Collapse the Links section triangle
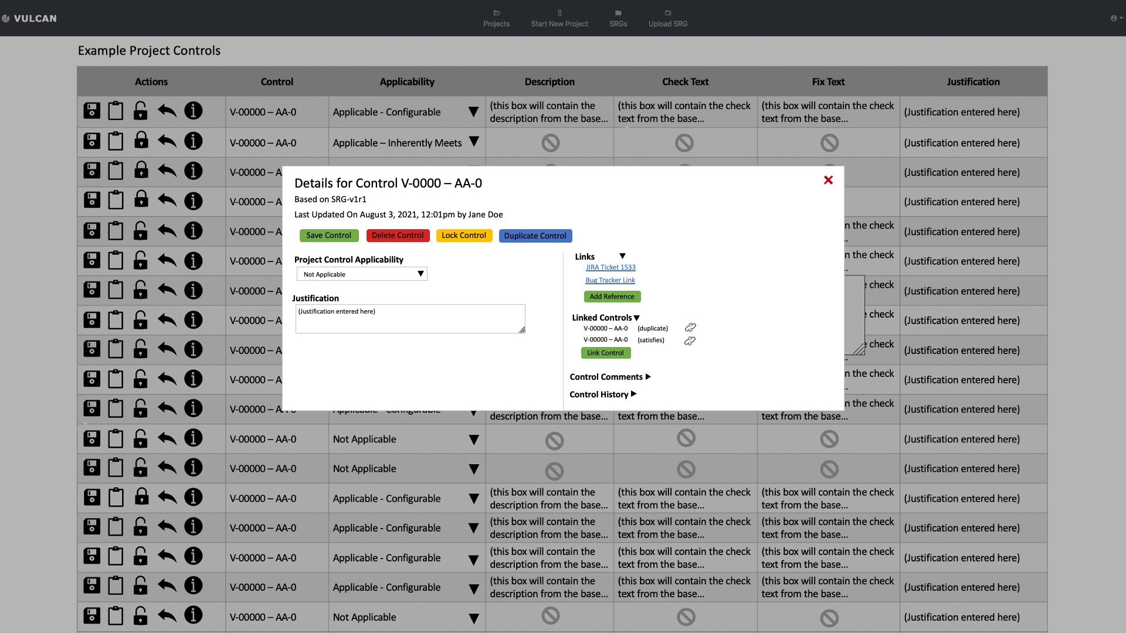Image resolution: width=1126 pixels, height=633 pixels. (x=622, y=256)
